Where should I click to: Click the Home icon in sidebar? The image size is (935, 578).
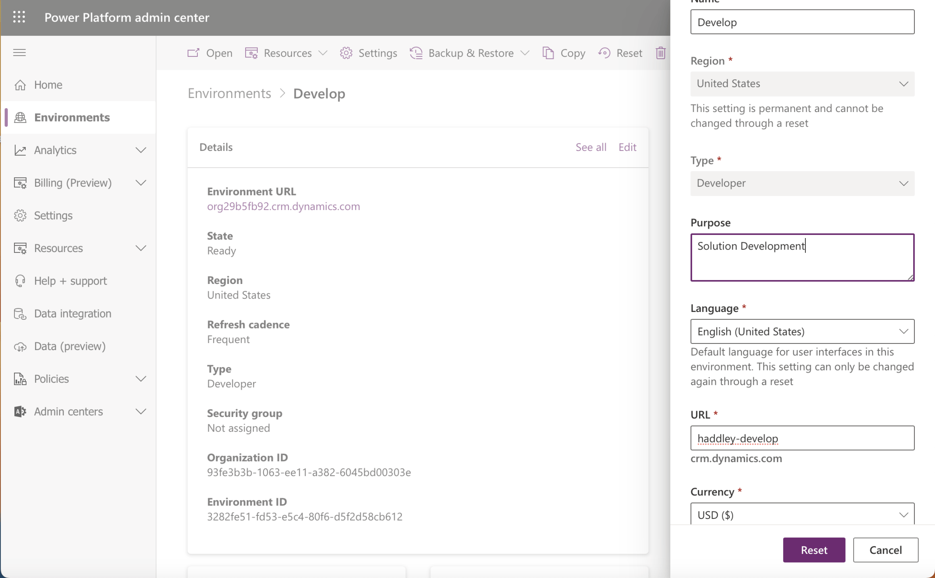pyautogui.click(x=20, y=85)
